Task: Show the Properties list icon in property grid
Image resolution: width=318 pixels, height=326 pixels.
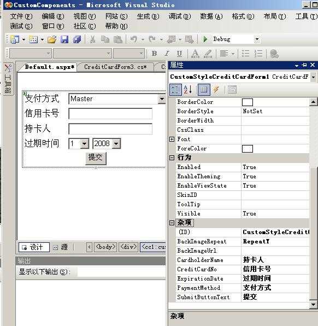Action: (x=204, y=90)
